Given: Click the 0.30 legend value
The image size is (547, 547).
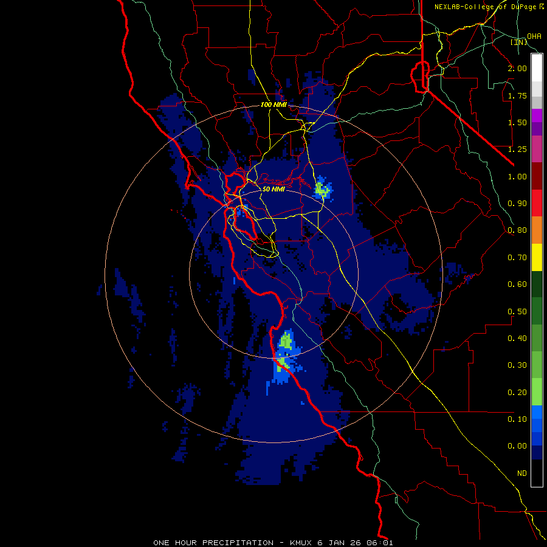Looking at the screenshot, I should pyautogui.click(x=517, y=365).
